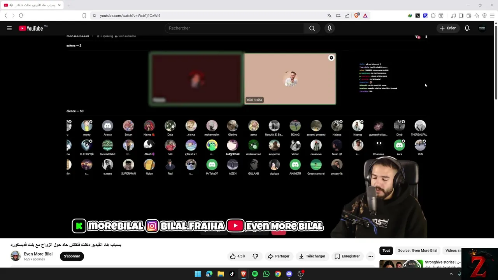Open the Créer upload button

448,28
